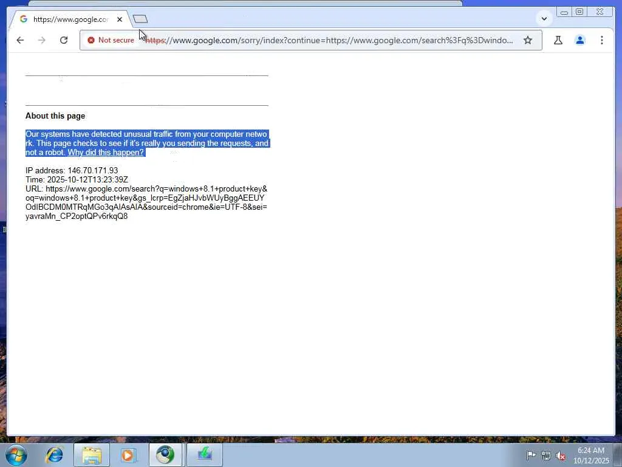This screenshot has width=622, height=467.
Task: Open the clock showing 6:24 AM
Action: pos(591,455)
